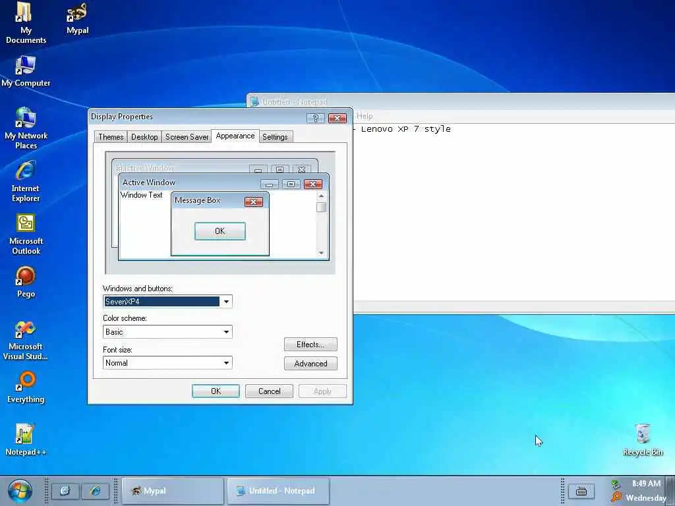Click the Window Text preview label
675x506 pixels.
click(141, 195)
